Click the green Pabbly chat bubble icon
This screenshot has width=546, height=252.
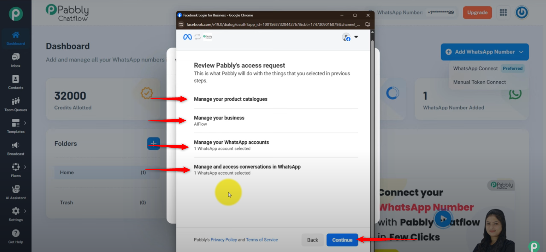tap(534, 246)
